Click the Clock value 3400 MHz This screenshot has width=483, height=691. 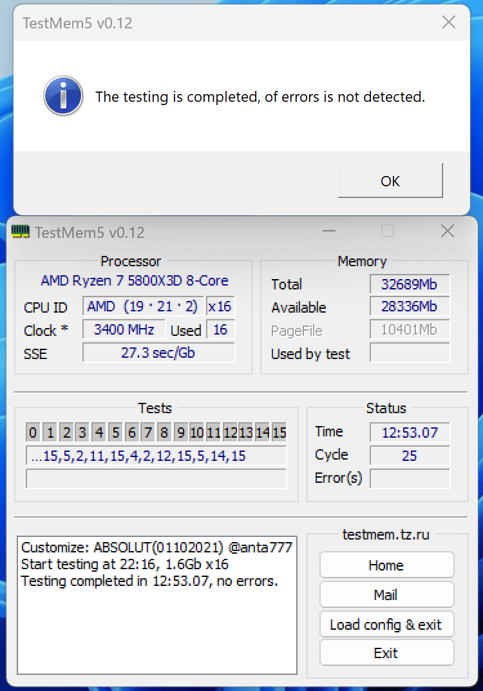(x=124, y=329)
